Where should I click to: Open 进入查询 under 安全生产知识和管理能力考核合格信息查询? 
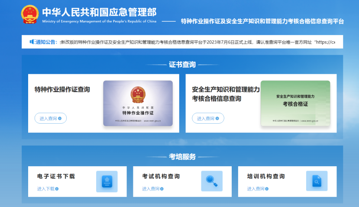coord(208,118)
